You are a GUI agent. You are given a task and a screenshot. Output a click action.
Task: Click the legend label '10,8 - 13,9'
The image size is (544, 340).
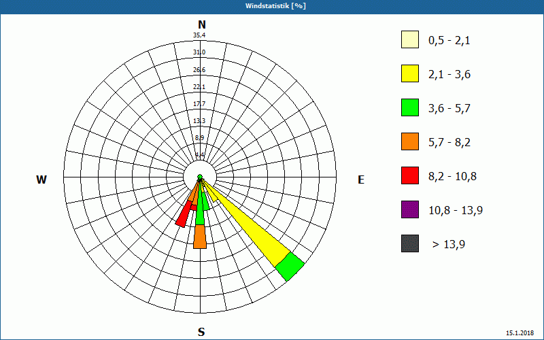point(456,211)
